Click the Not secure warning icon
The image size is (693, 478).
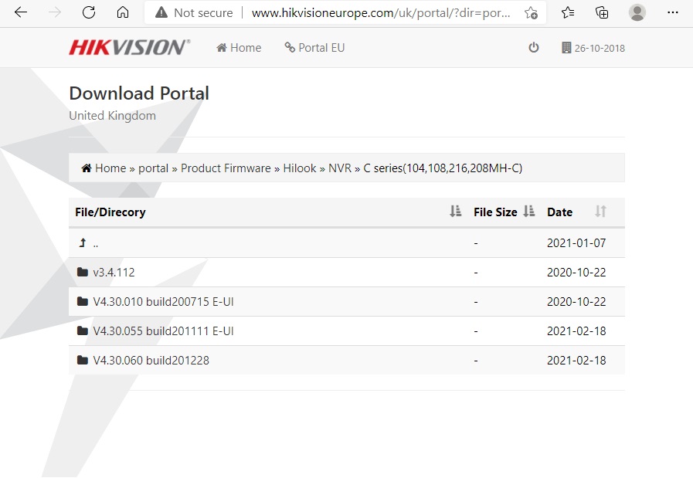[x=160, y=12]
